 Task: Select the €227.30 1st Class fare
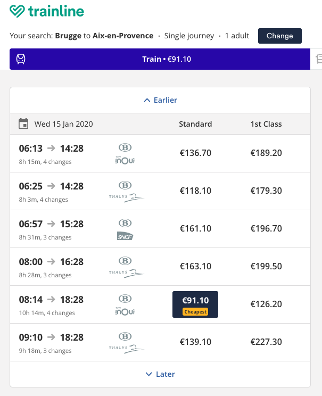(x=266, y=342)
